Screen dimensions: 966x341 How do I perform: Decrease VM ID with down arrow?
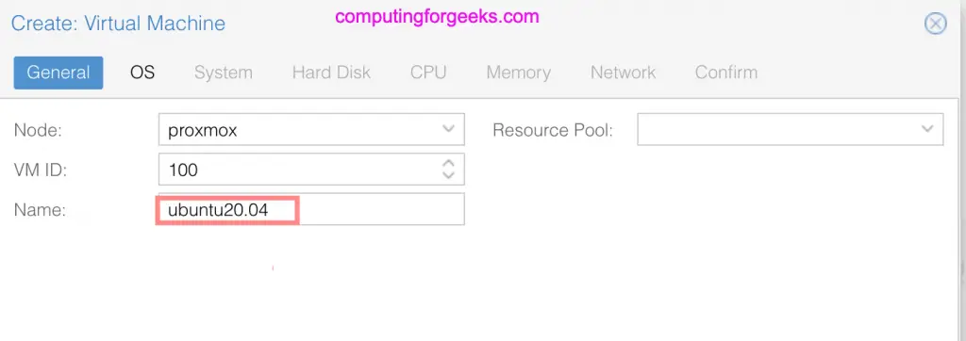click(448, 175)
